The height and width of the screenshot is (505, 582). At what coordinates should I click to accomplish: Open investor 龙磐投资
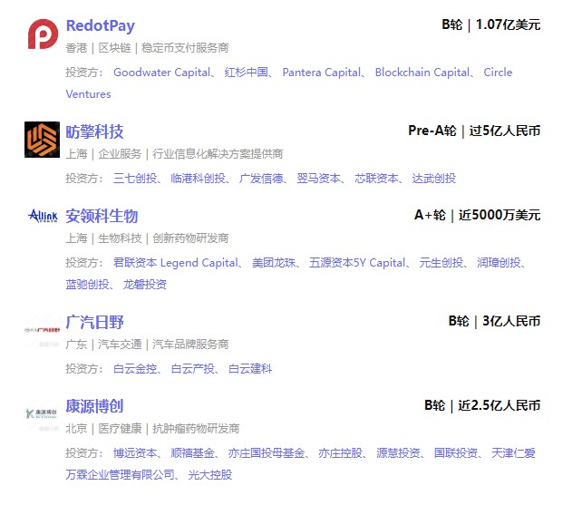pos(145,285)
